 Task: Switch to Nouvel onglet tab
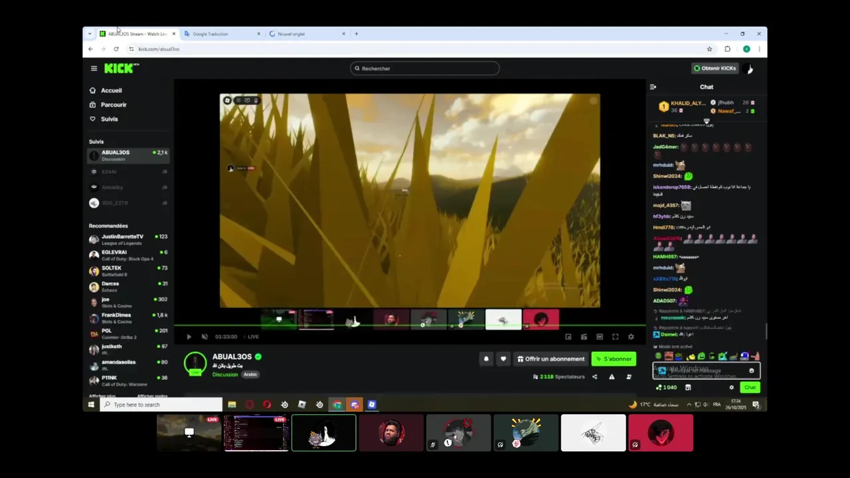click(307, 34)
